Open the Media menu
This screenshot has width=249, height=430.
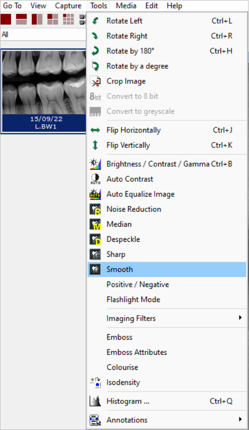coord(126,6)
